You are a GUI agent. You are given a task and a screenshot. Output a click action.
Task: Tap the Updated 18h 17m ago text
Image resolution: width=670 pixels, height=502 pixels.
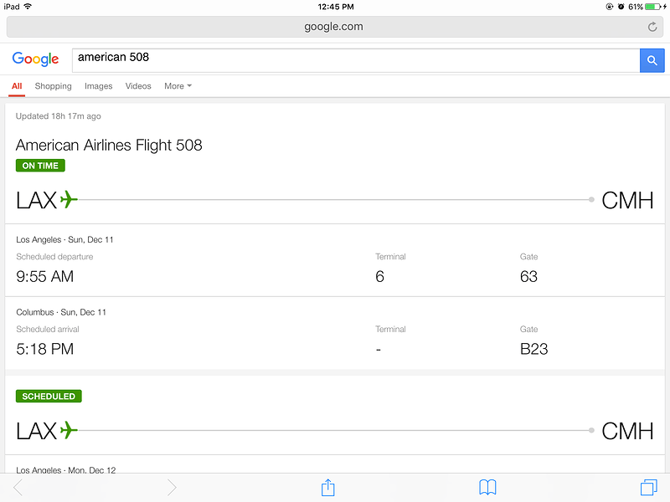click(x=58, y=116)
